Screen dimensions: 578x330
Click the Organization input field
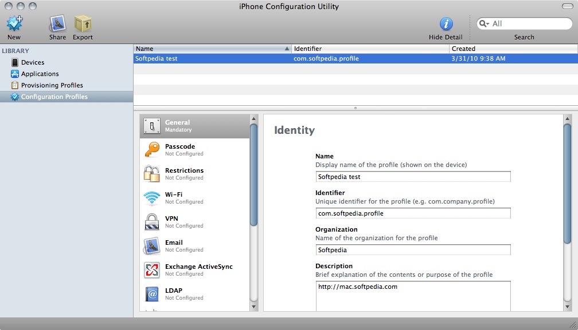tap(413, 250)
